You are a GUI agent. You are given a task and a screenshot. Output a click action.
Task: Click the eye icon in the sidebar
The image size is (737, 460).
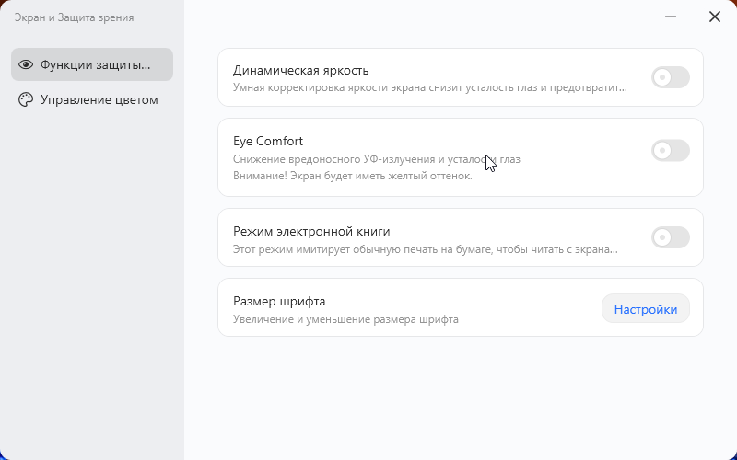tap(26, 64)
